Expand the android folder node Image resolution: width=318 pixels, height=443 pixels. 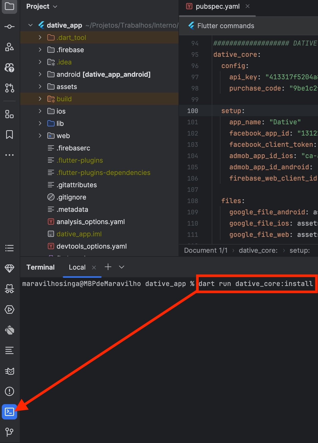[x=40, y=74]
